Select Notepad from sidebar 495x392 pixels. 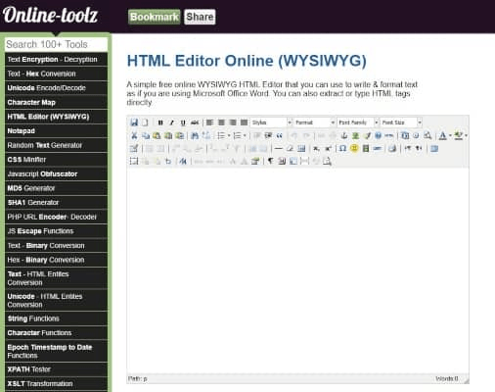pyautogui.click(x=56, y=131)
